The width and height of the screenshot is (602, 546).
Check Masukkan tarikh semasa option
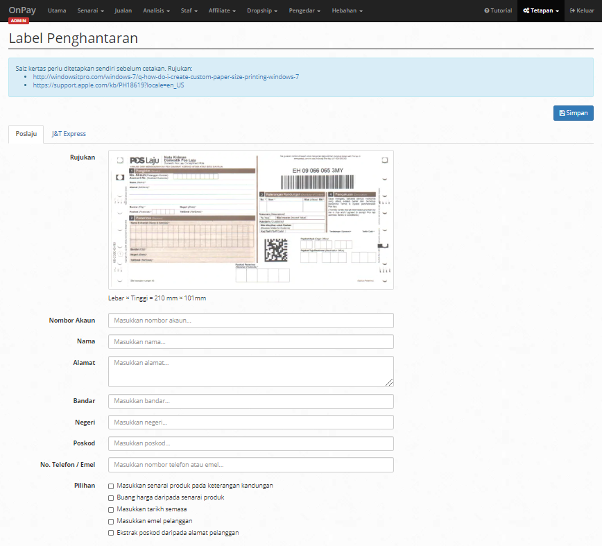tap(111, 510)
